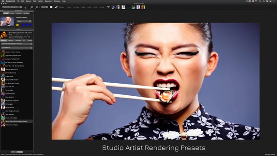
Task: Collapse the Preset panel header triangle
Action: tap(1, 30)
